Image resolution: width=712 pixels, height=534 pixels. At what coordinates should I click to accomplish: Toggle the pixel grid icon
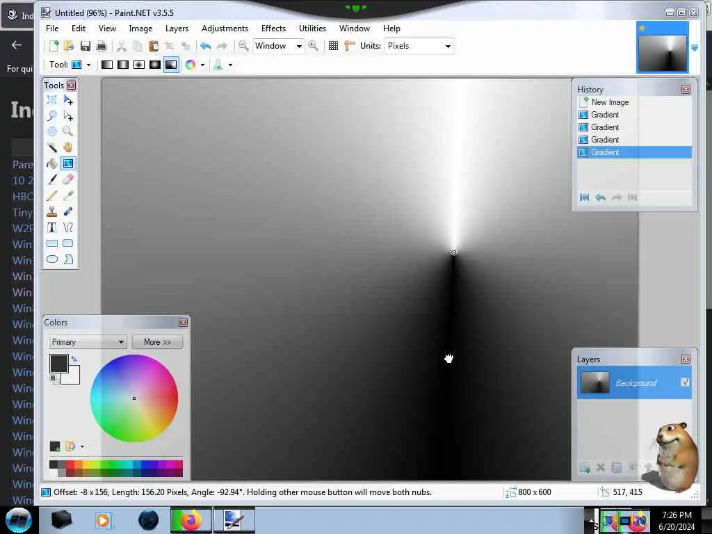(x=333, y=45)
